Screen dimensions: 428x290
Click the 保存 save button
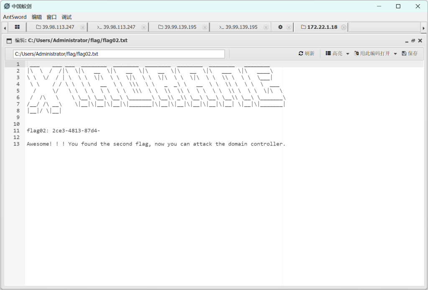coord(410,53)
